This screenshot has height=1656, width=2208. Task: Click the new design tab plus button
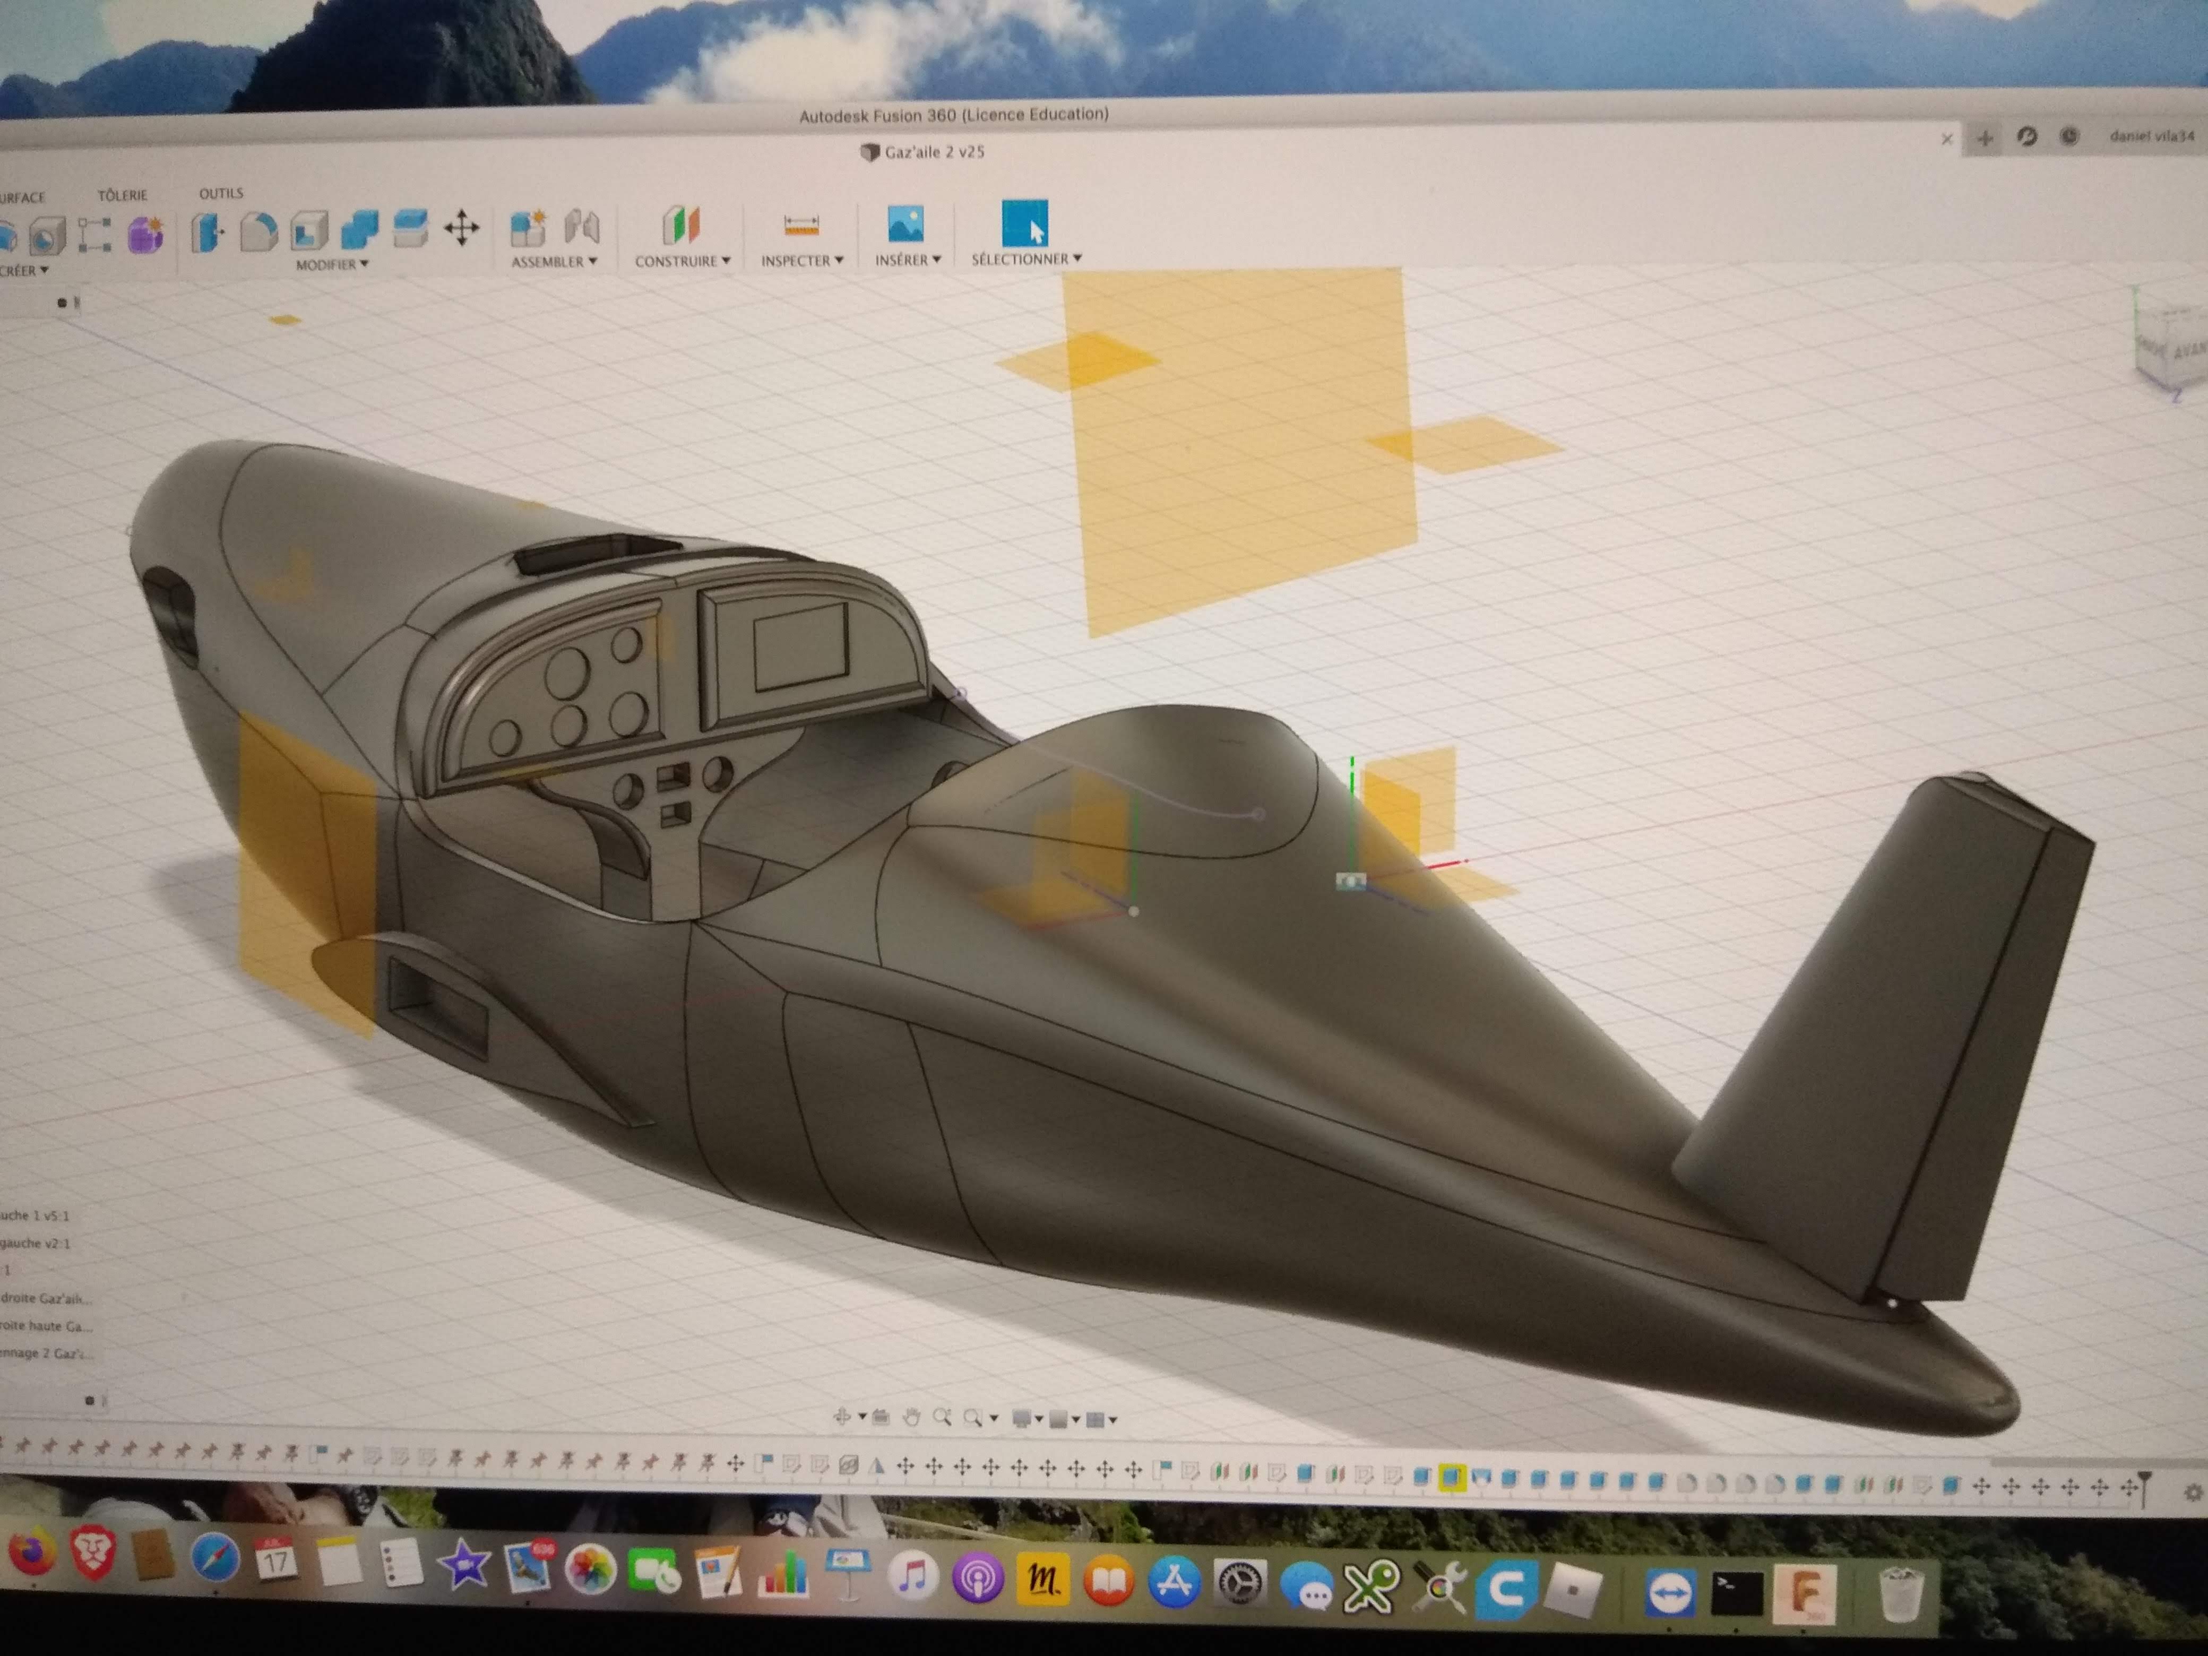tap(1985, 139)
